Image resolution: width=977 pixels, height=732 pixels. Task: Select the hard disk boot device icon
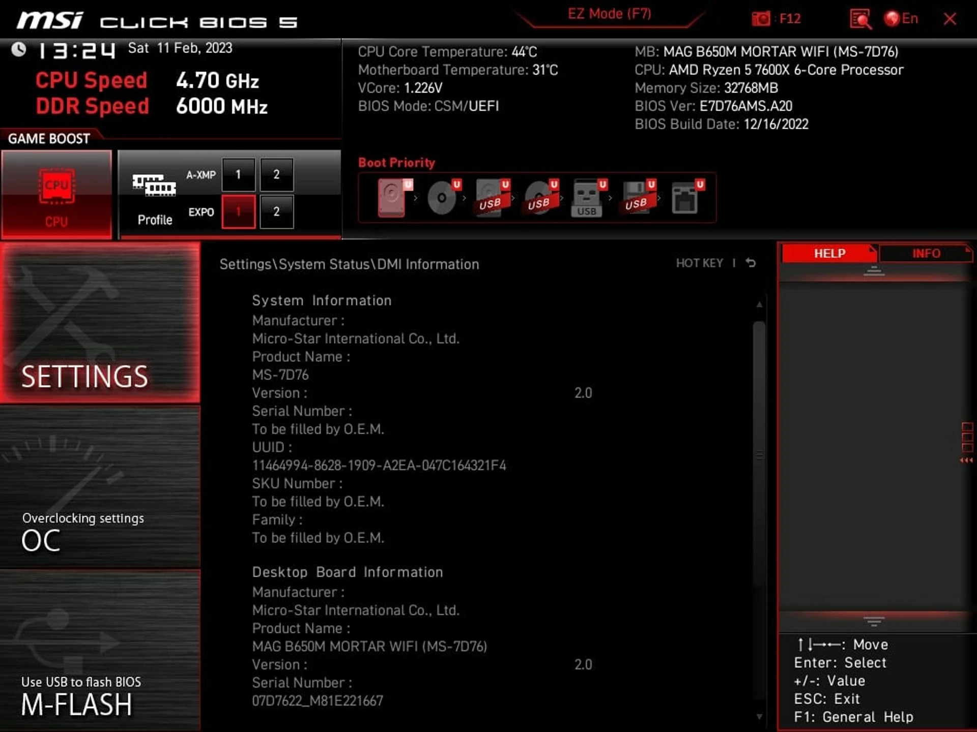point(394,198)
